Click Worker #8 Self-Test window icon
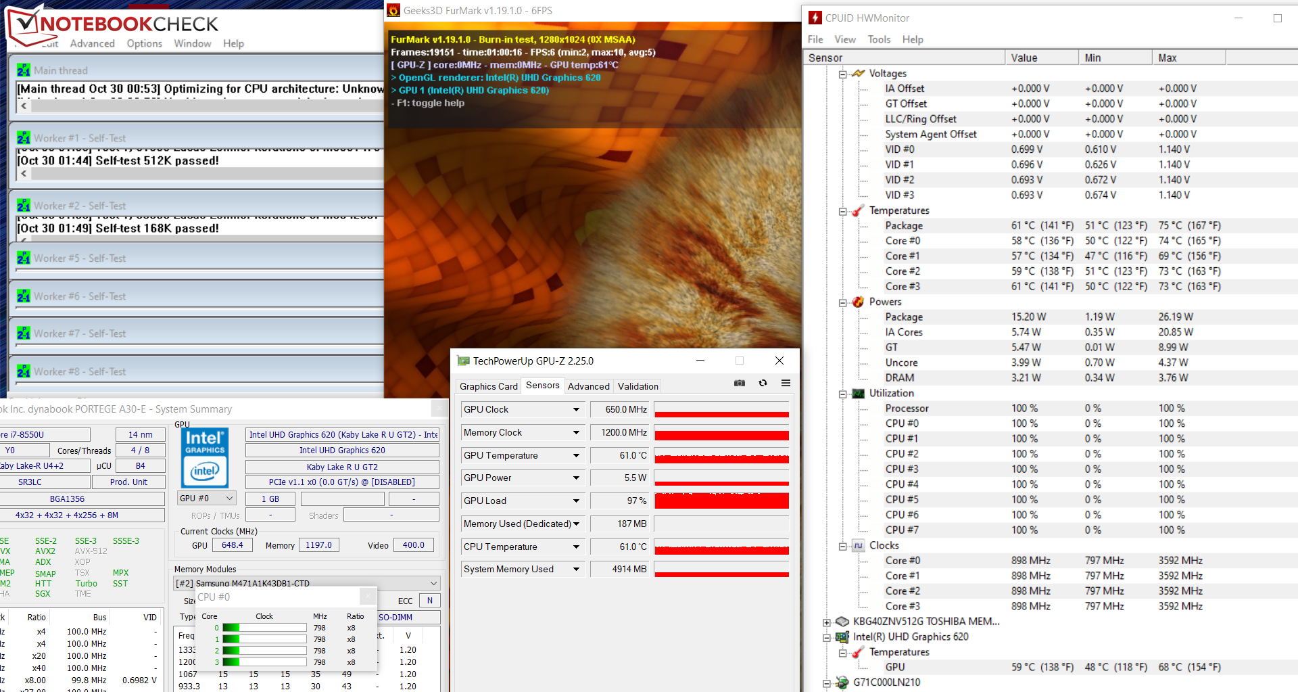This screenshot has height=692, width=1298. pos(24,371)
